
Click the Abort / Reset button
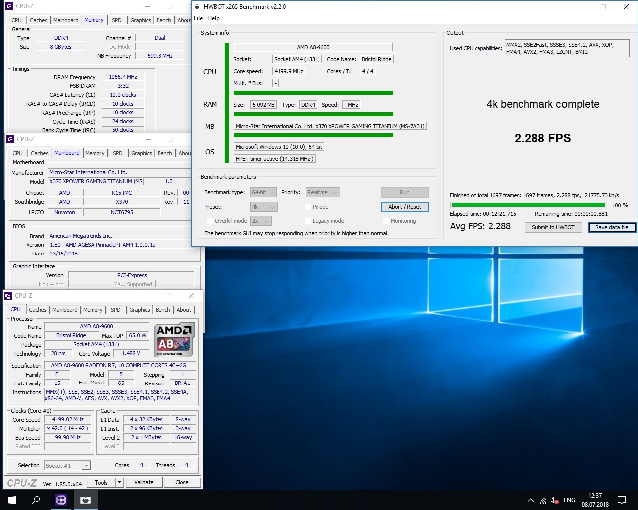coord(405,207)
